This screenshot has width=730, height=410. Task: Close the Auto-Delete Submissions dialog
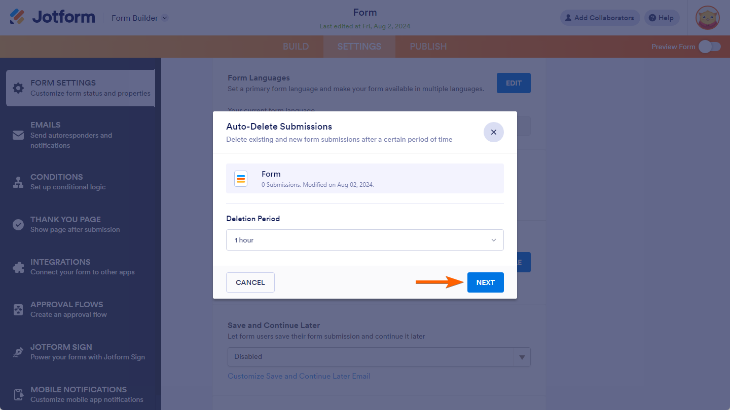(494, 132)
